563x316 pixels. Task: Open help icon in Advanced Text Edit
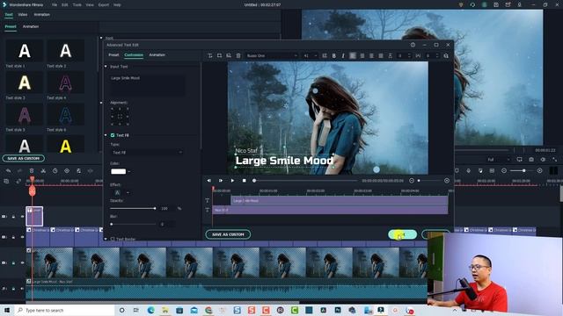coord(413,45)
